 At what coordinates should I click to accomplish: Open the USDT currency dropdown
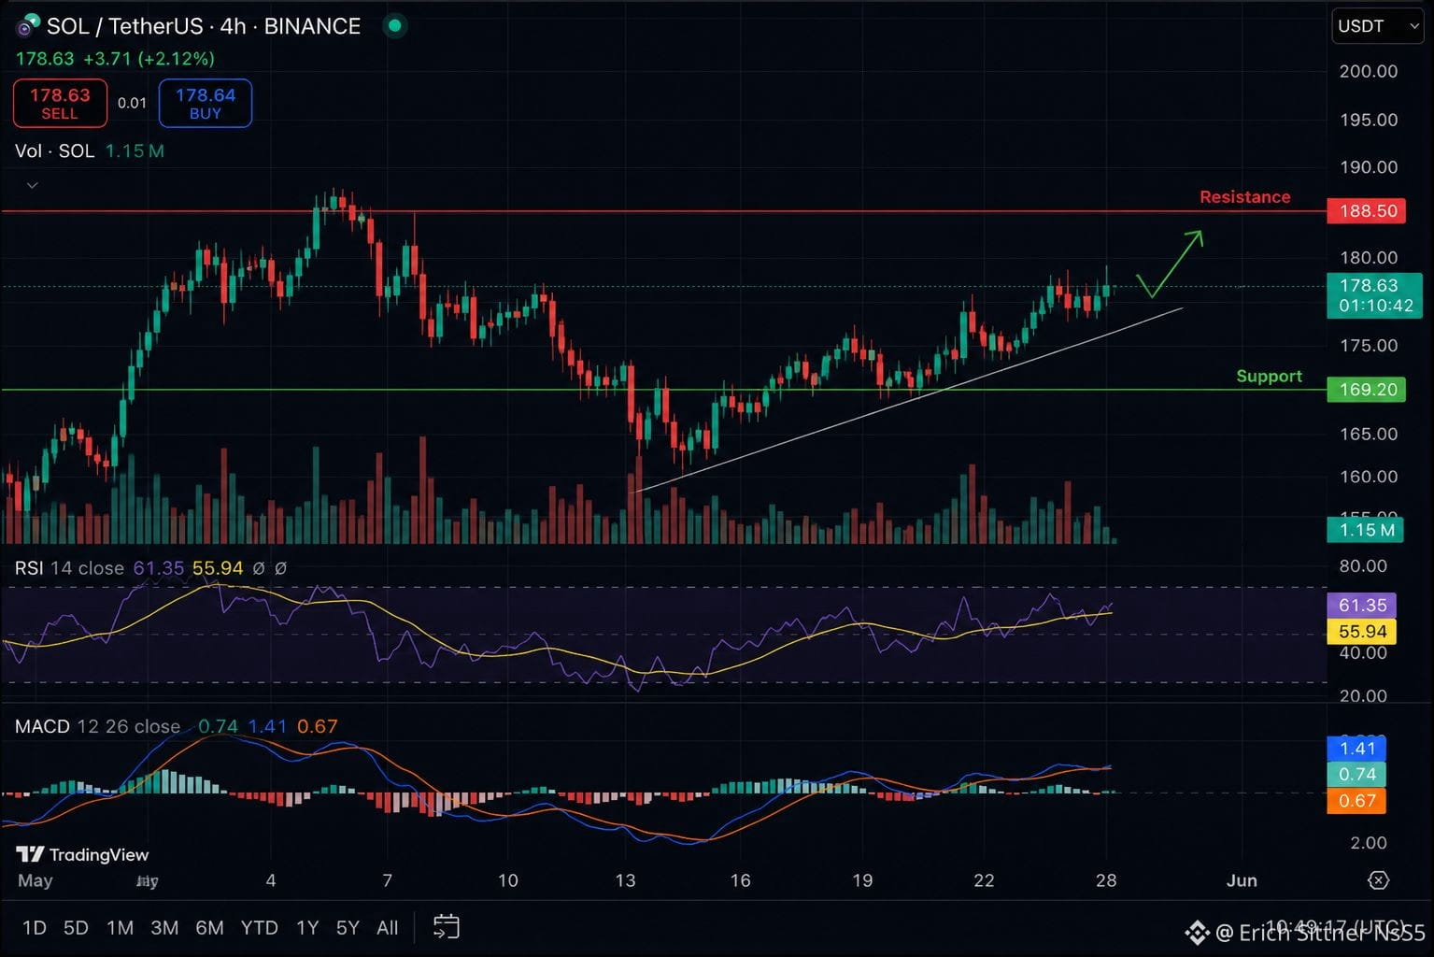pos(1378,26)
